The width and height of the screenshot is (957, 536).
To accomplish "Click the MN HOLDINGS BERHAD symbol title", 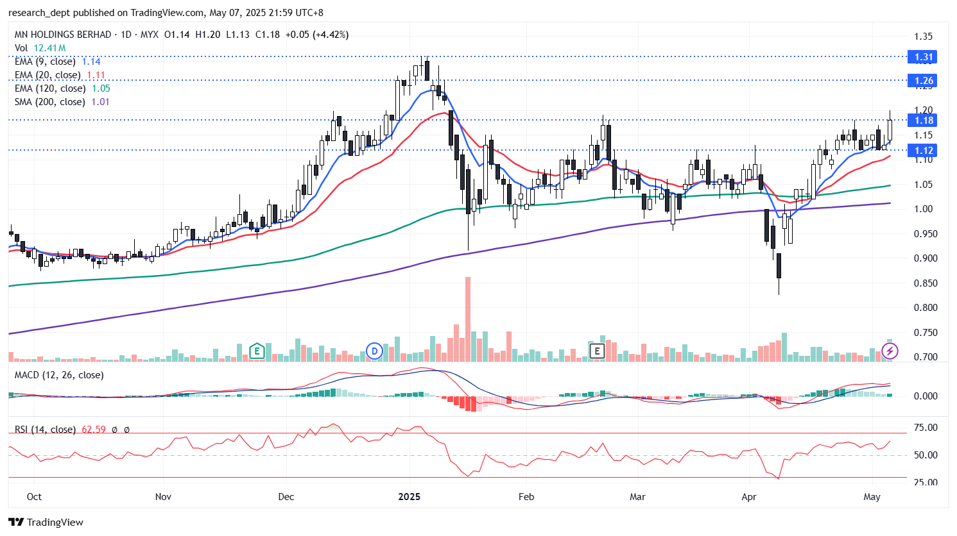I will pyautogui.click(x=63, y=35).
